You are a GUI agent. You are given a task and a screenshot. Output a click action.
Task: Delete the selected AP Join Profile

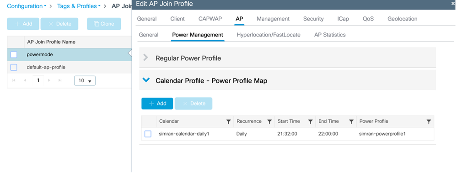click(x=59, y=24)
